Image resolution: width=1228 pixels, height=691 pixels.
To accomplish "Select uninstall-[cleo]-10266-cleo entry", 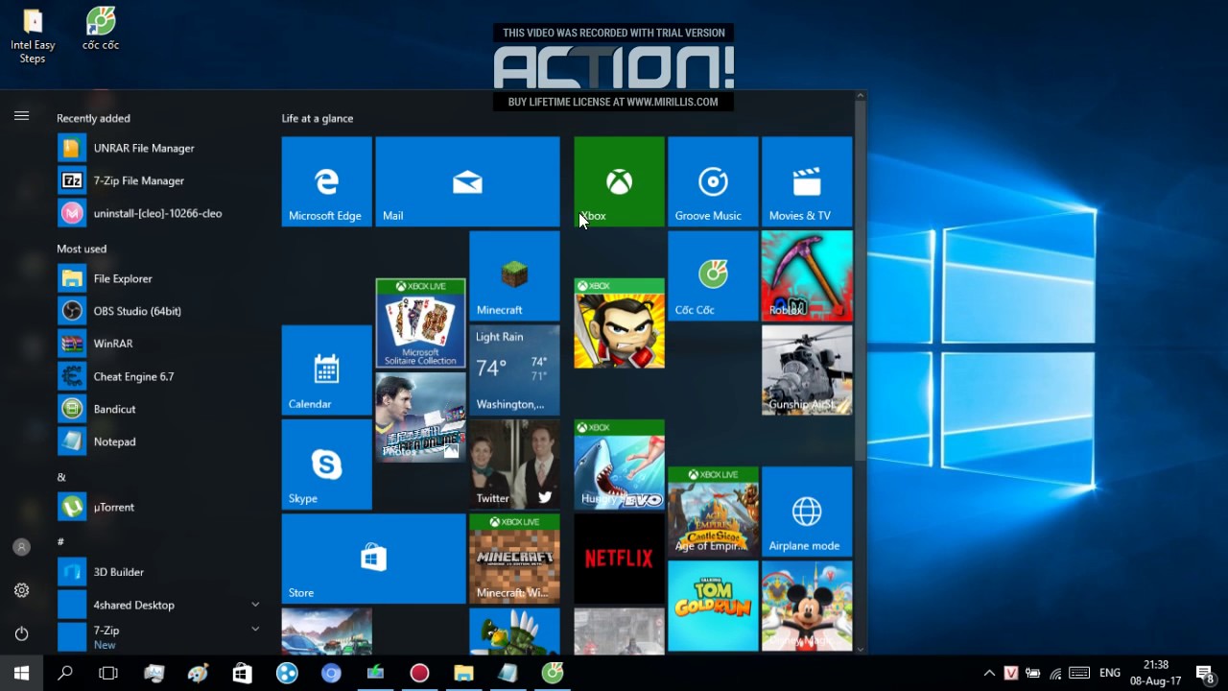I will pos(158,213).
